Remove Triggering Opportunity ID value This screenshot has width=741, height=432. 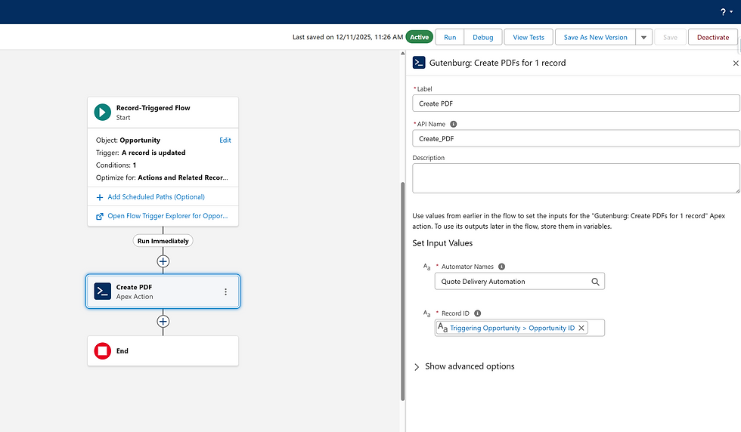pos(581,329)
